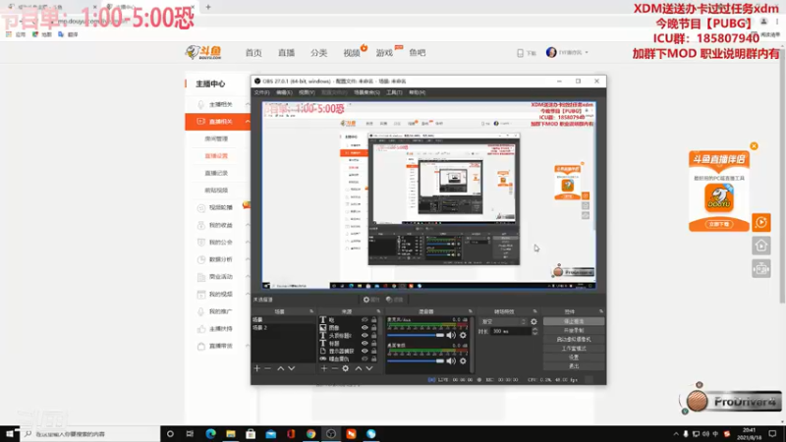Viewport: 786px width, 442px height.
Task: Open microphone/Aux audio settings gear
Action: coord(463,335)
